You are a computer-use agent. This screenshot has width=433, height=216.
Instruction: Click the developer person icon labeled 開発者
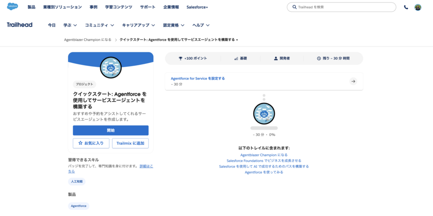point(275,58)
